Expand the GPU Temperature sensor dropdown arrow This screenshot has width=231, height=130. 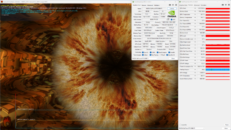point(195,14)
